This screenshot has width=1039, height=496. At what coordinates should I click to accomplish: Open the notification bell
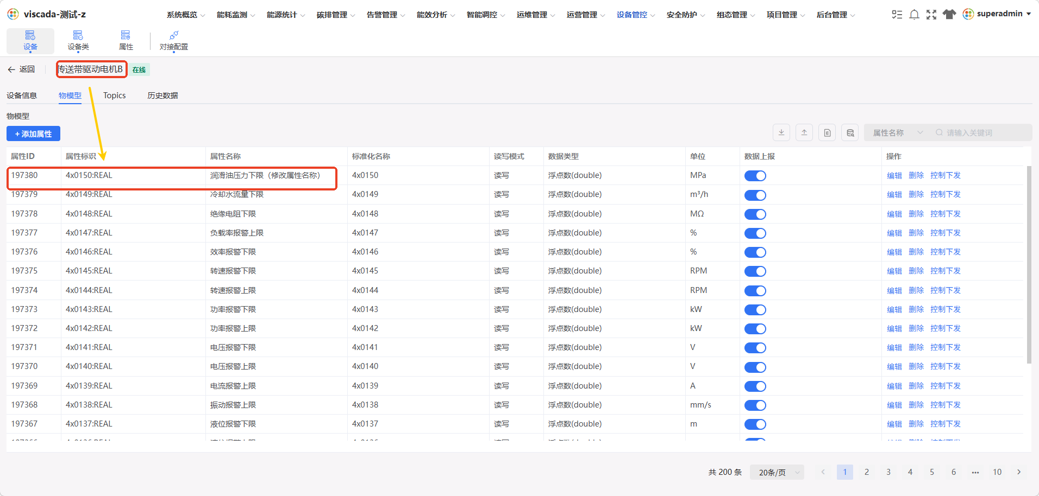click(914, 15)
